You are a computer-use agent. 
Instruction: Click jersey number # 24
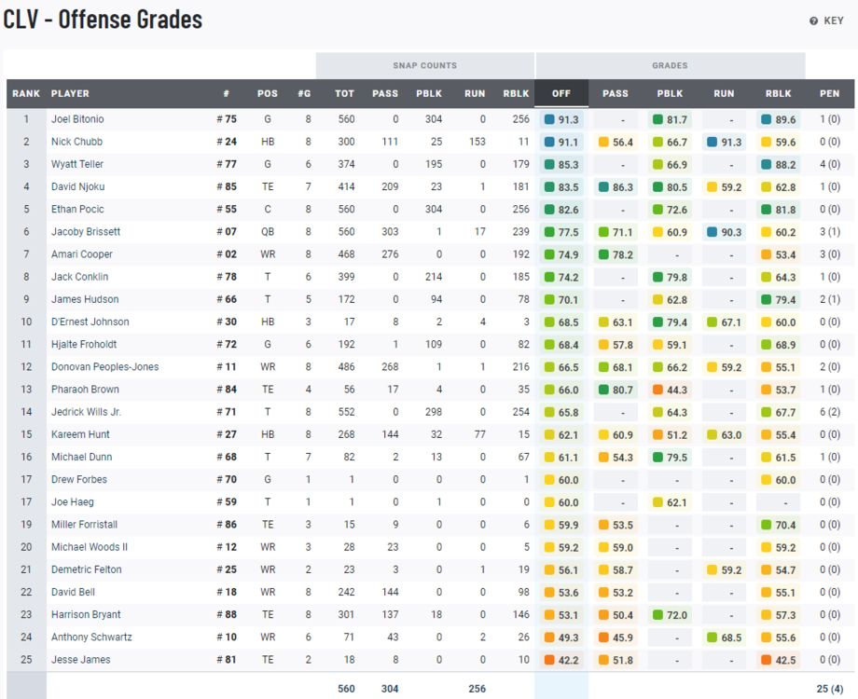coord(227,142)
